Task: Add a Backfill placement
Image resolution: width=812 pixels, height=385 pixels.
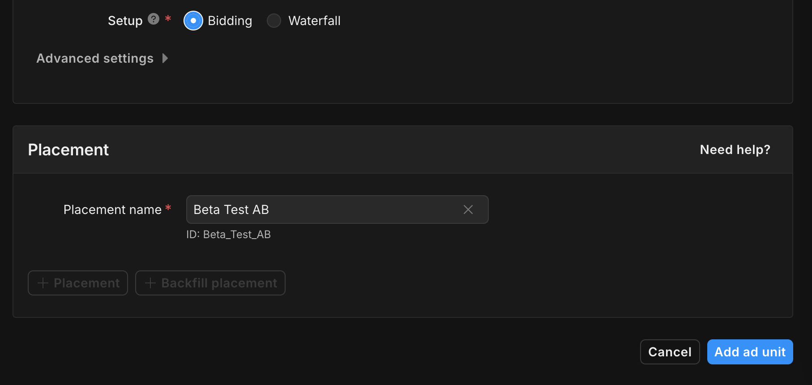Action: 210,283
